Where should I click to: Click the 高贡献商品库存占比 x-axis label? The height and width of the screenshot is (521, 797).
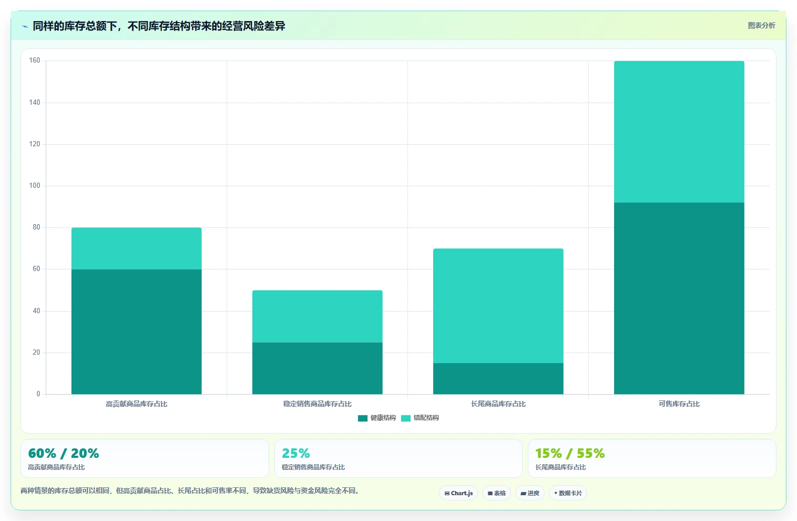(137, 404)
